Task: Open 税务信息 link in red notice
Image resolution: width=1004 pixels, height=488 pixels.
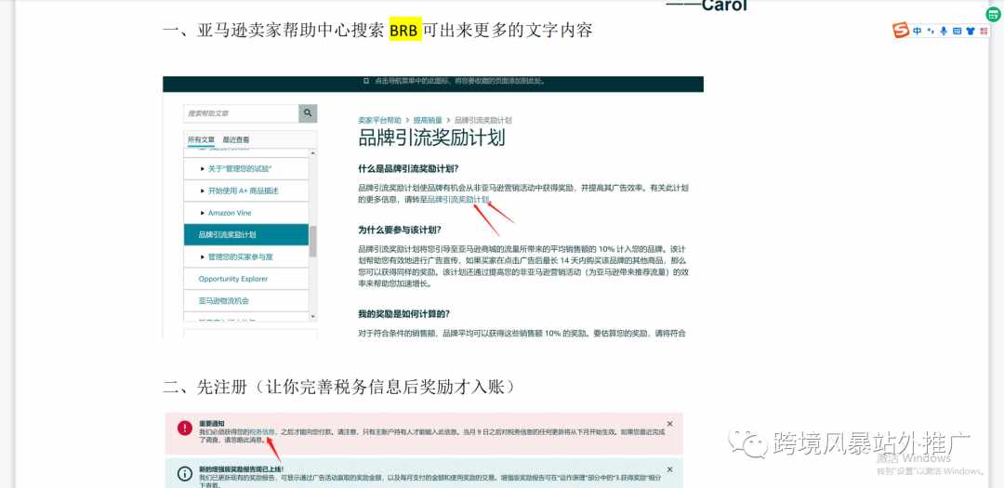Action: click(262, 432)
